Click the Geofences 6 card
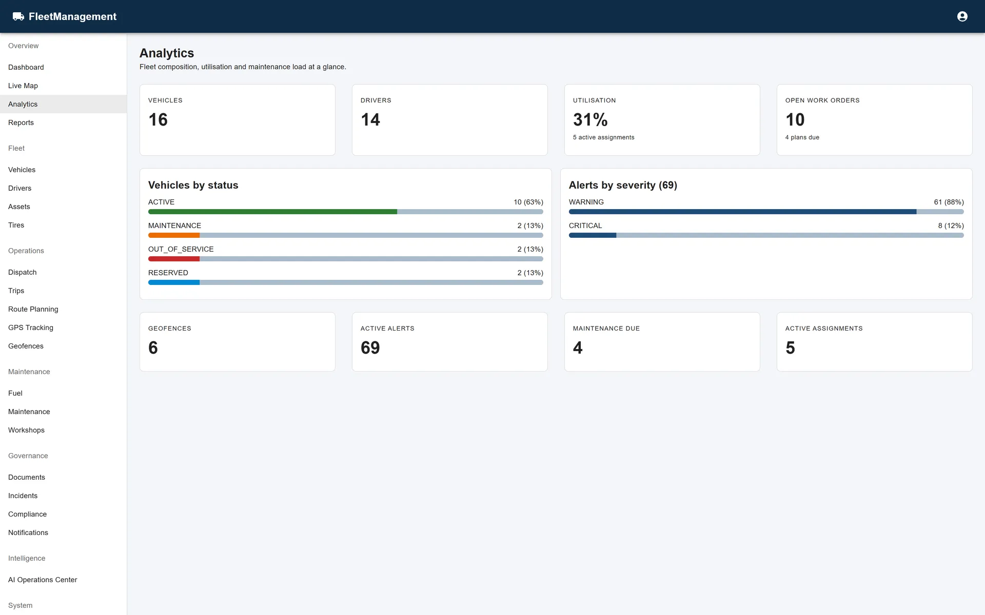 (238, 342)
